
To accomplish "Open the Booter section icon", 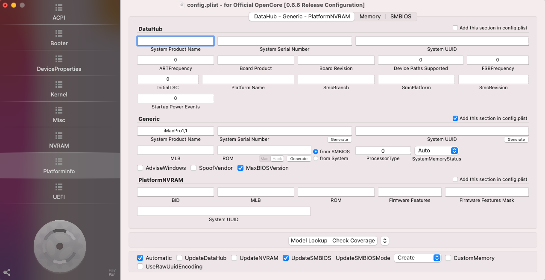I will tap(59, 33).
